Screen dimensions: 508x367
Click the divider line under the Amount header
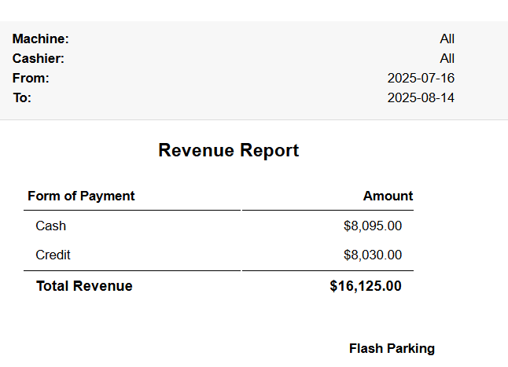tap(328, 210)
